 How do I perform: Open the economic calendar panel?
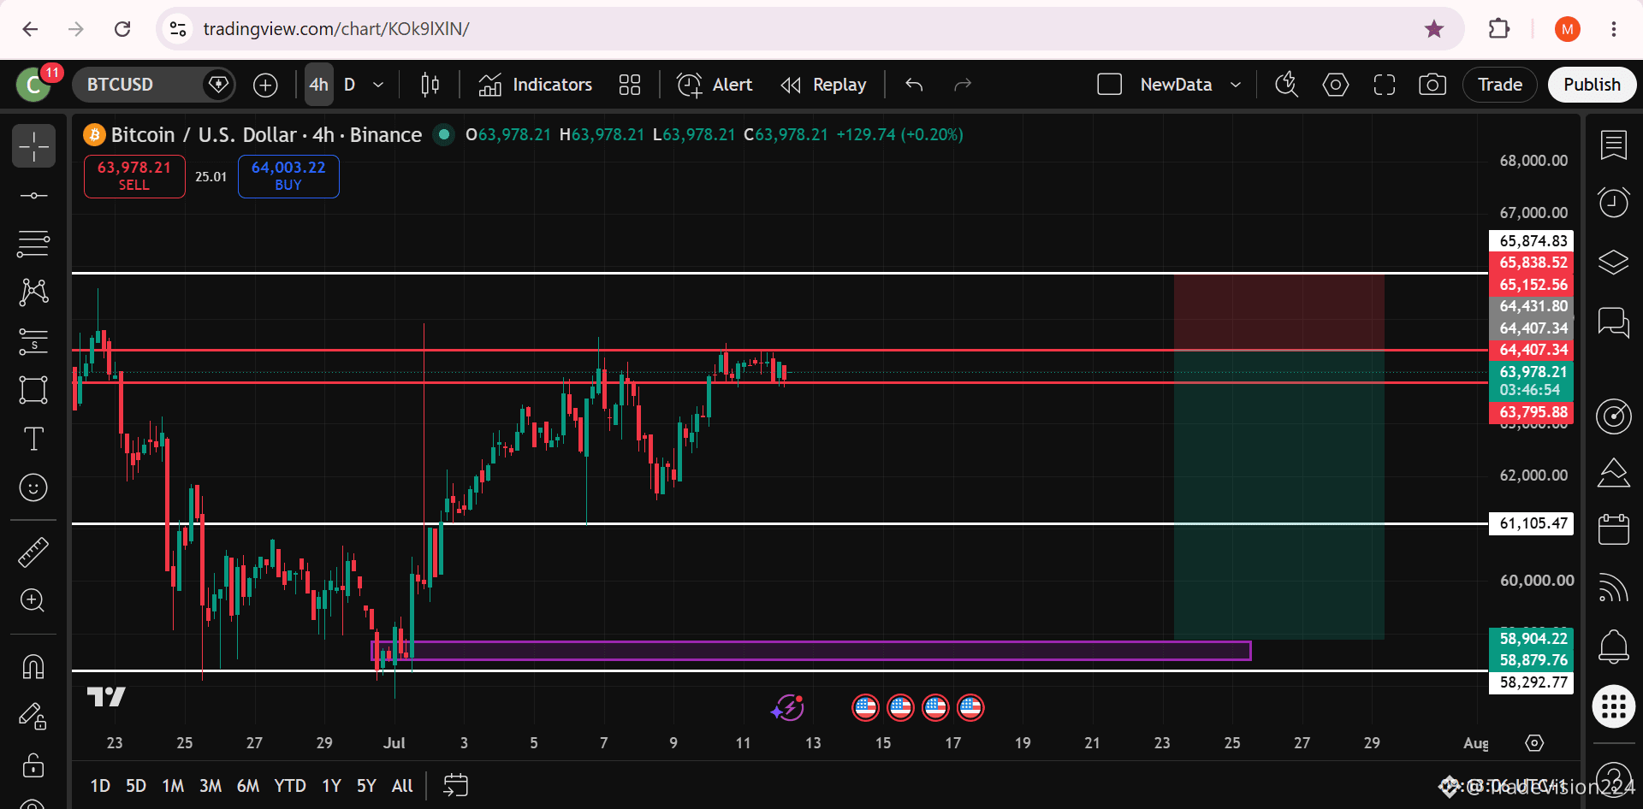1614,529
